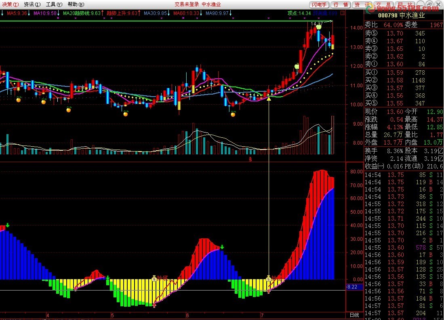Click the red S marker below volume chart
The width and height of the screenshot is (444, 320).
(250, 160)
